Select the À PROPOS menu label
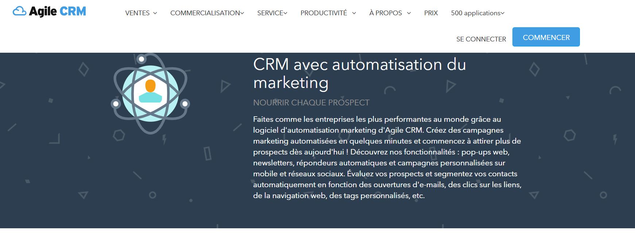 (387, 13)
